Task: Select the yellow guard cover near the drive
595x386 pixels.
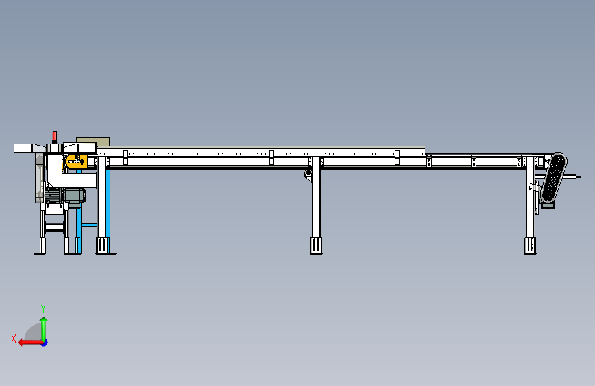Action: (x=77, y=161)
